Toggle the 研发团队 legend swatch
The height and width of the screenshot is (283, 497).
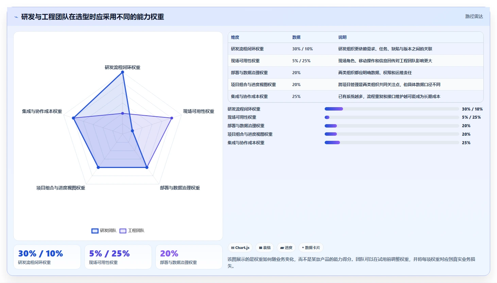point(95,231)
